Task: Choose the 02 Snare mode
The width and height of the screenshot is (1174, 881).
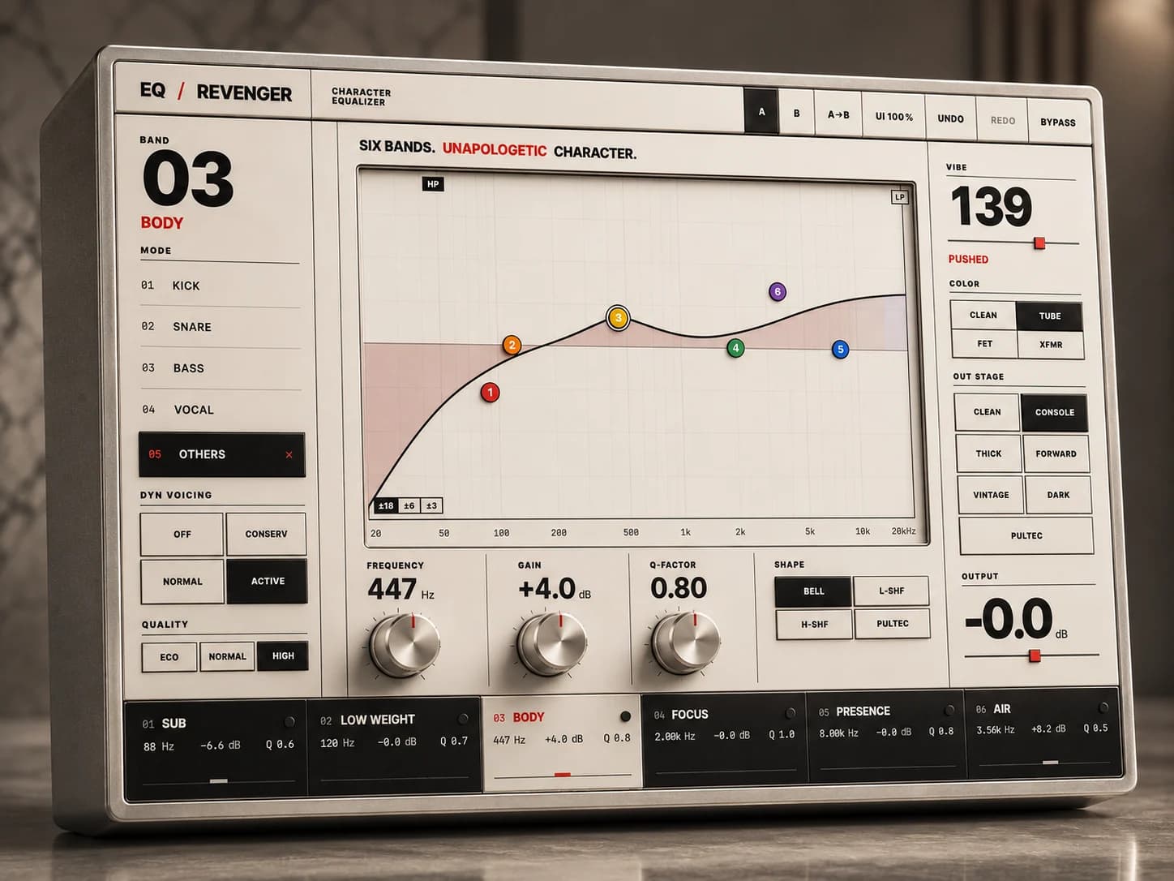Action: (220, 327)
